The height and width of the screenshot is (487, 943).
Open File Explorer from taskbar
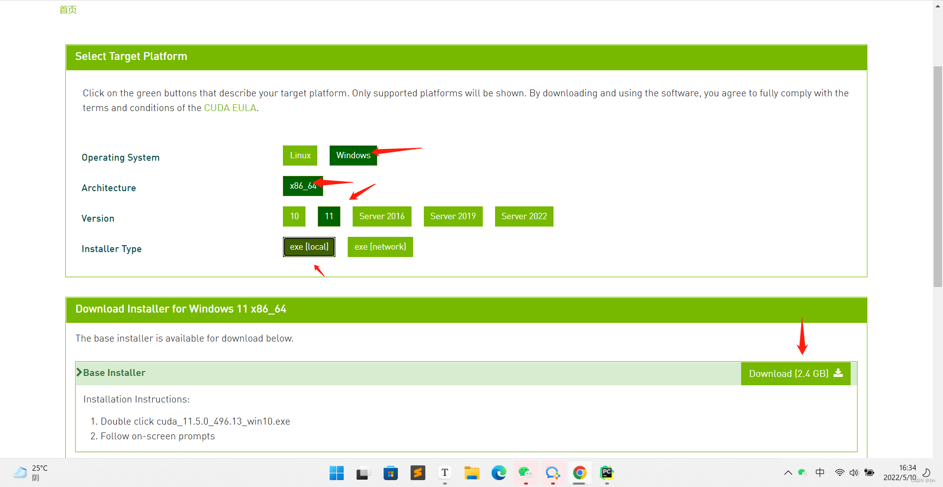[471, 473]
